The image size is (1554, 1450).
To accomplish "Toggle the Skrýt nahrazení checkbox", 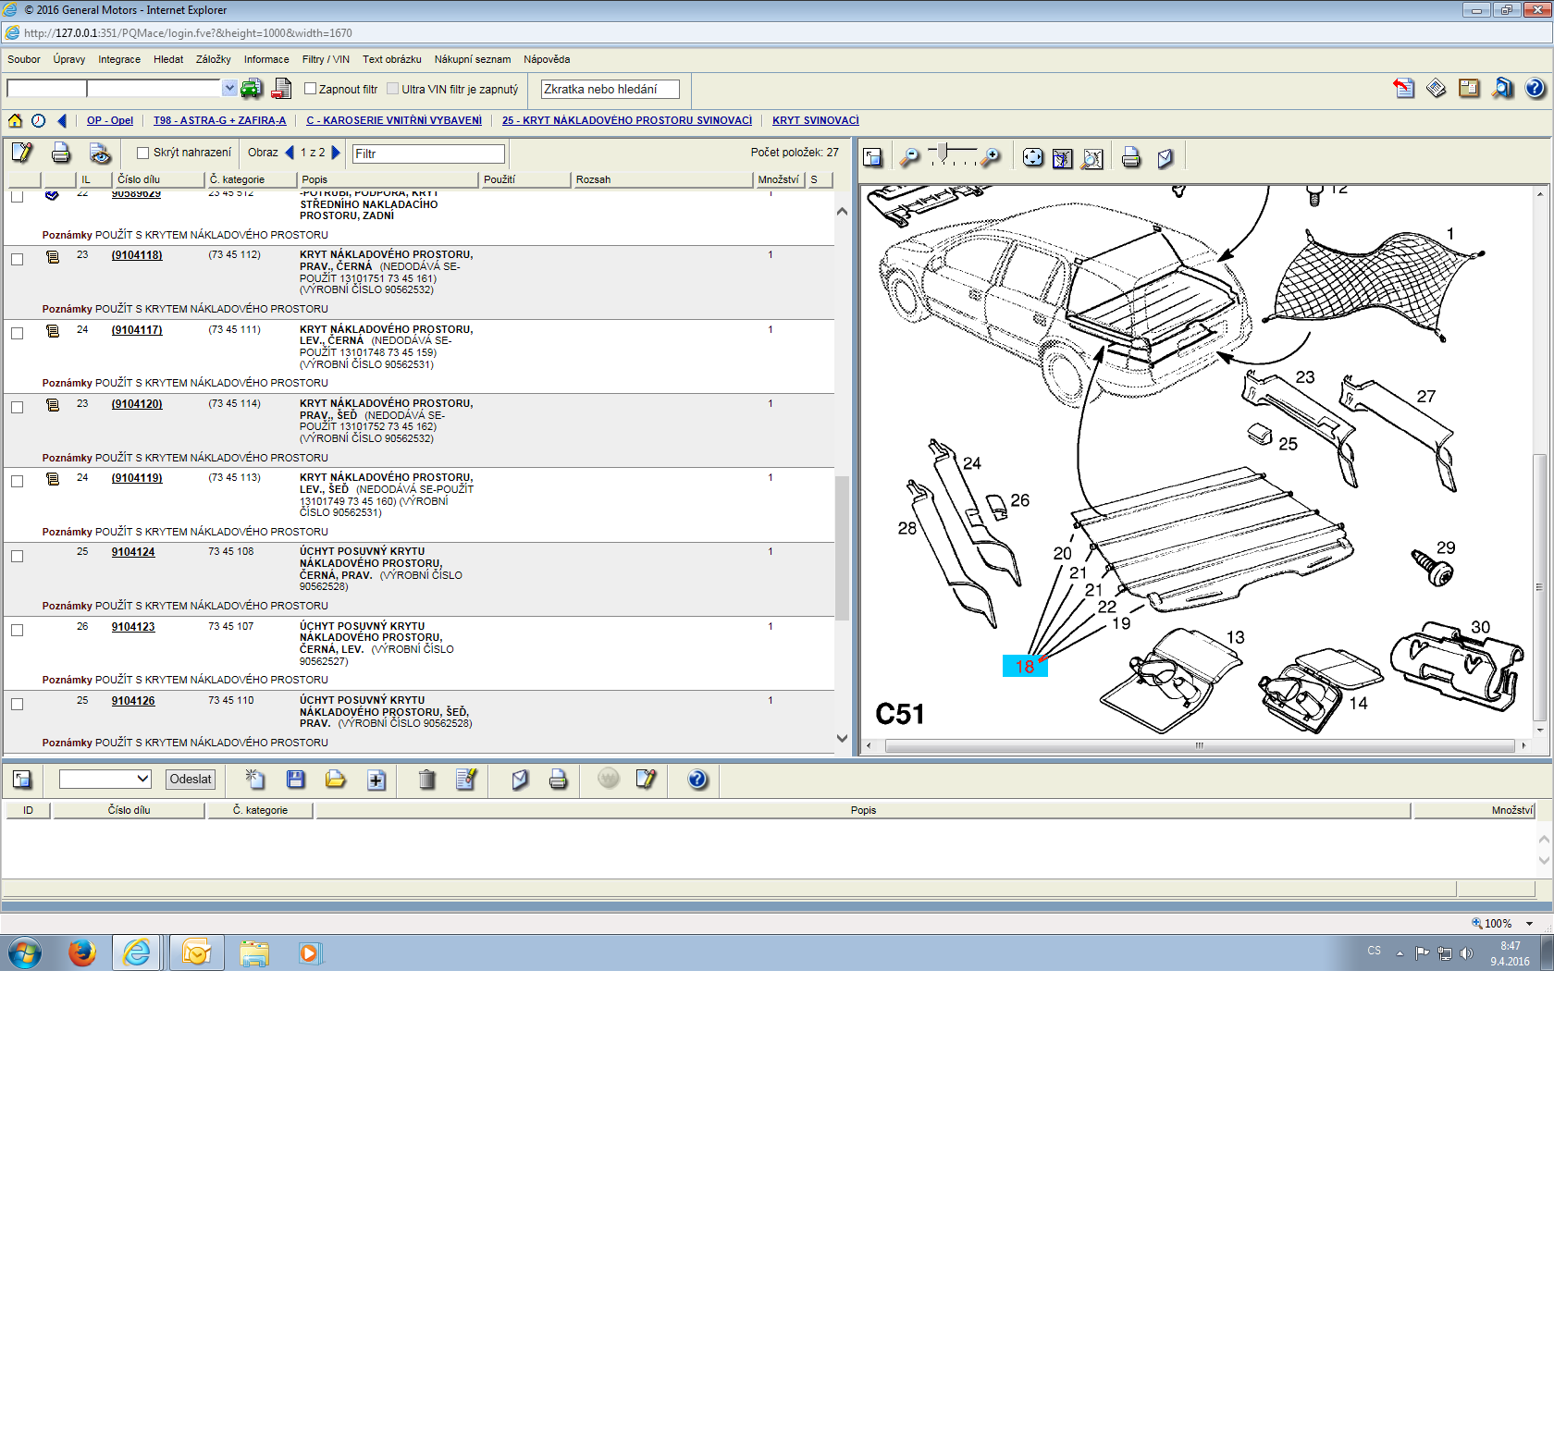I will (143, 154).
